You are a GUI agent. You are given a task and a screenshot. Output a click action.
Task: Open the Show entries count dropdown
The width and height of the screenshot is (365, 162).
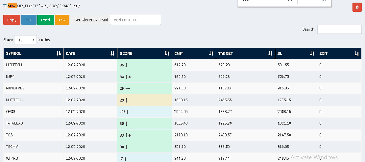(25, 40)
